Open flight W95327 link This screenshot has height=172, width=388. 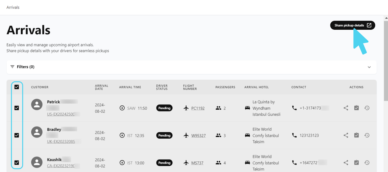198,136
